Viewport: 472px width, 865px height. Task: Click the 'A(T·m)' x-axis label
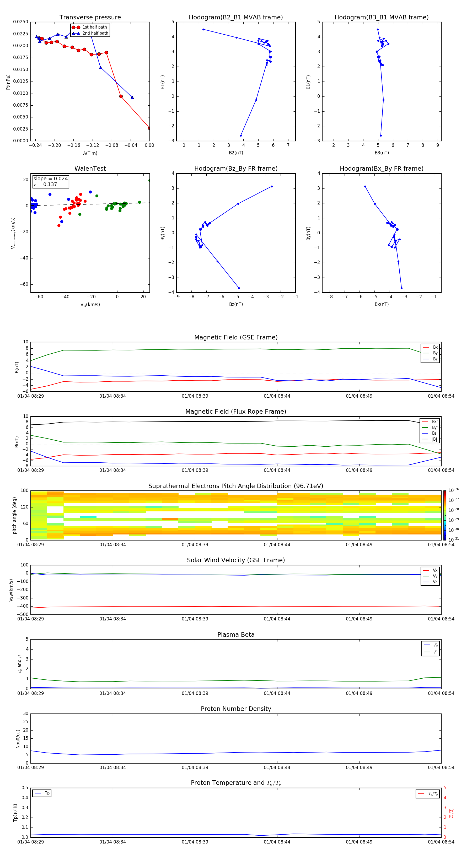90,153
